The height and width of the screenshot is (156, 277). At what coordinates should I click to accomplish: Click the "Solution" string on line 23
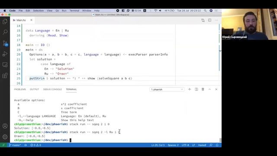point(65,69)
